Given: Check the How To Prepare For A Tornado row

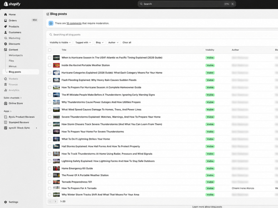Looking at the screenshot, I should (x=50, y=188).
